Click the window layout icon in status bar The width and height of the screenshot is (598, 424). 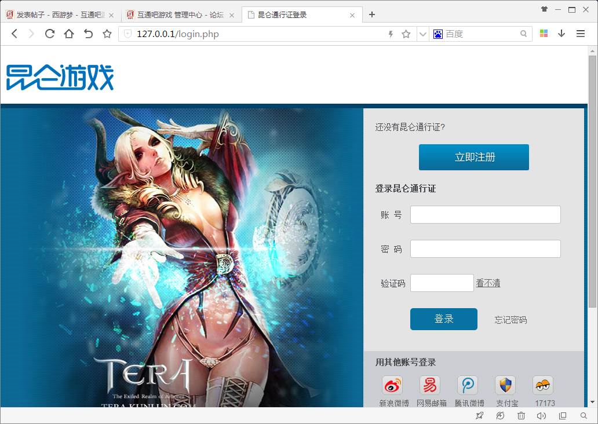(563, 416)
